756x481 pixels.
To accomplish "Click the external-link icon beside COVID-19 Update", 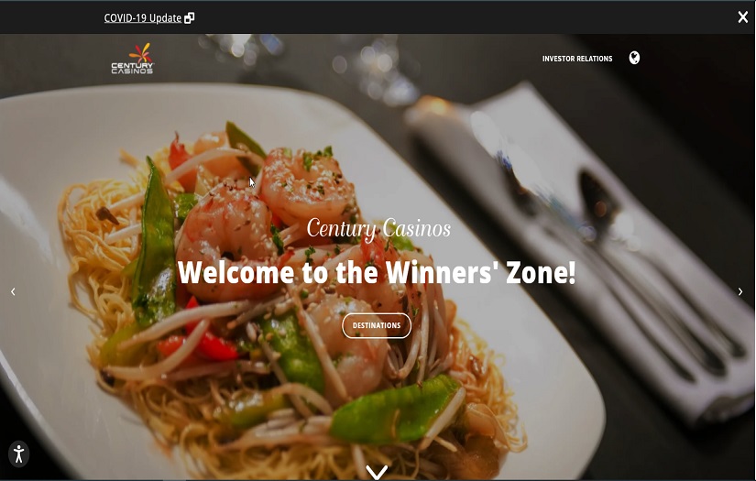I will coord(190,18).
